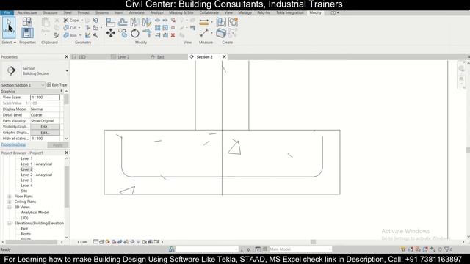
Task: Open the Section: Section 2 instance dropdown
Action: (43, 85)
